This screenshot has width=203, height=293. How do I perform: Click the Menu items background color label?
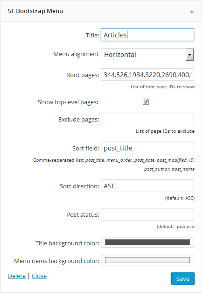coord(56,261)
